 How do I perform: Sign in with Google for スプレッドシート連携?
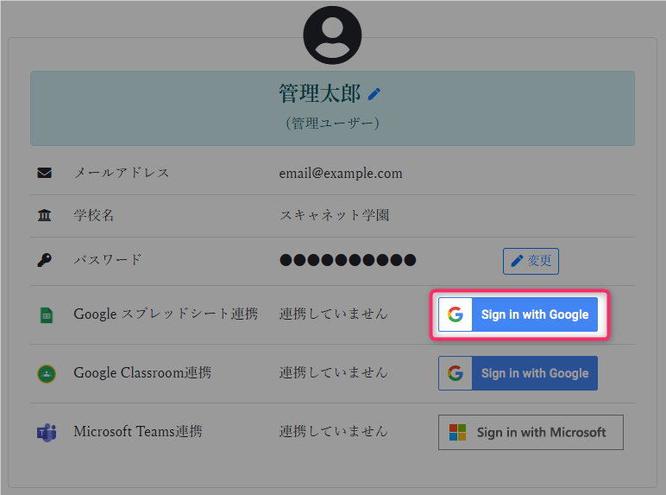coord(518,314)
